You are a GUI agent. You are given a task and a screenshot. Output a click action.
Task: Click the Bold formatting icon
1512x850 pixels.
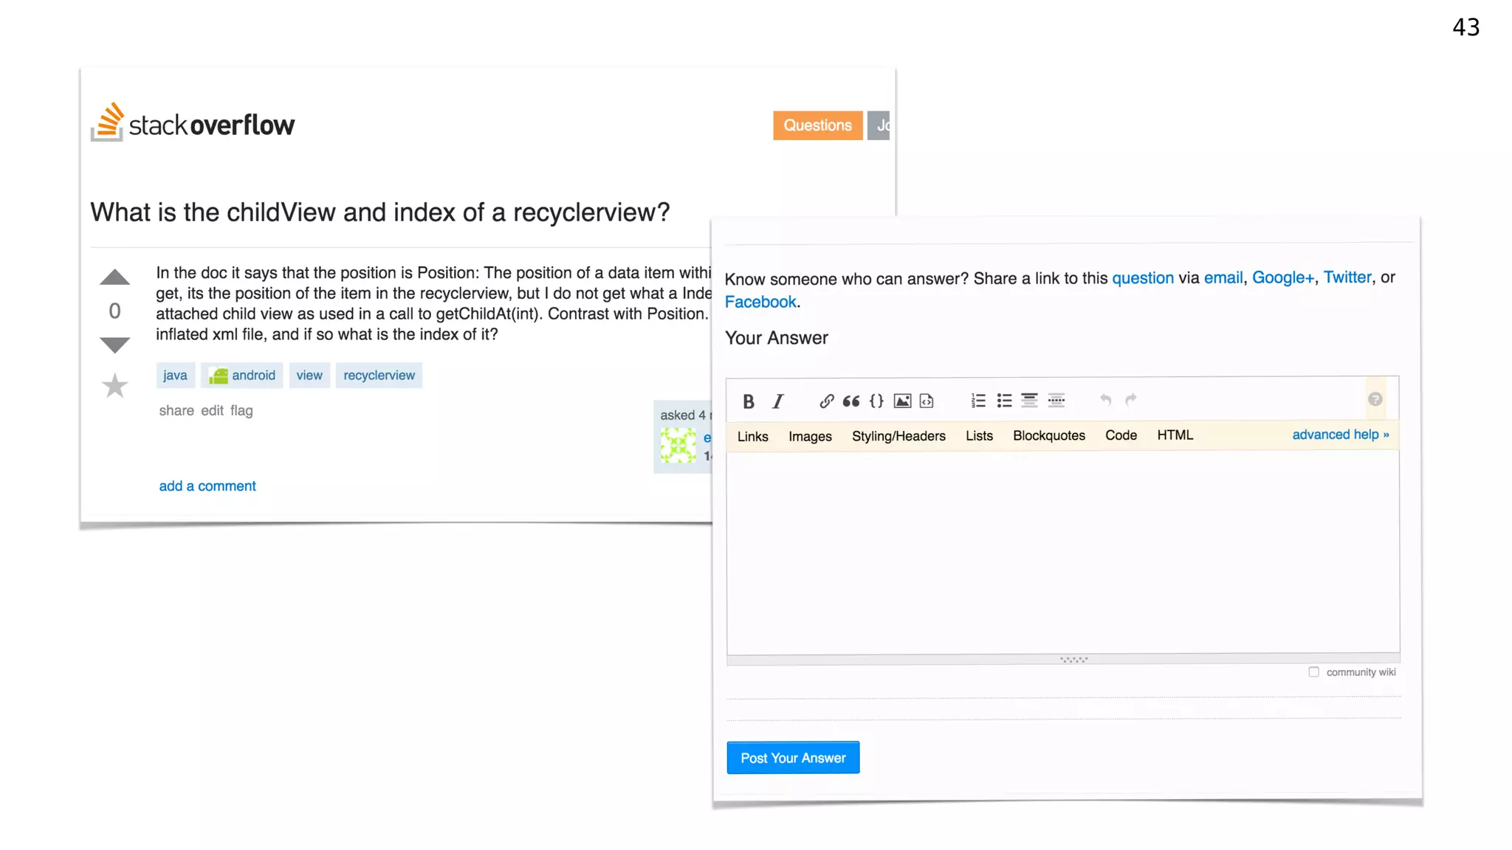(748, 401)
